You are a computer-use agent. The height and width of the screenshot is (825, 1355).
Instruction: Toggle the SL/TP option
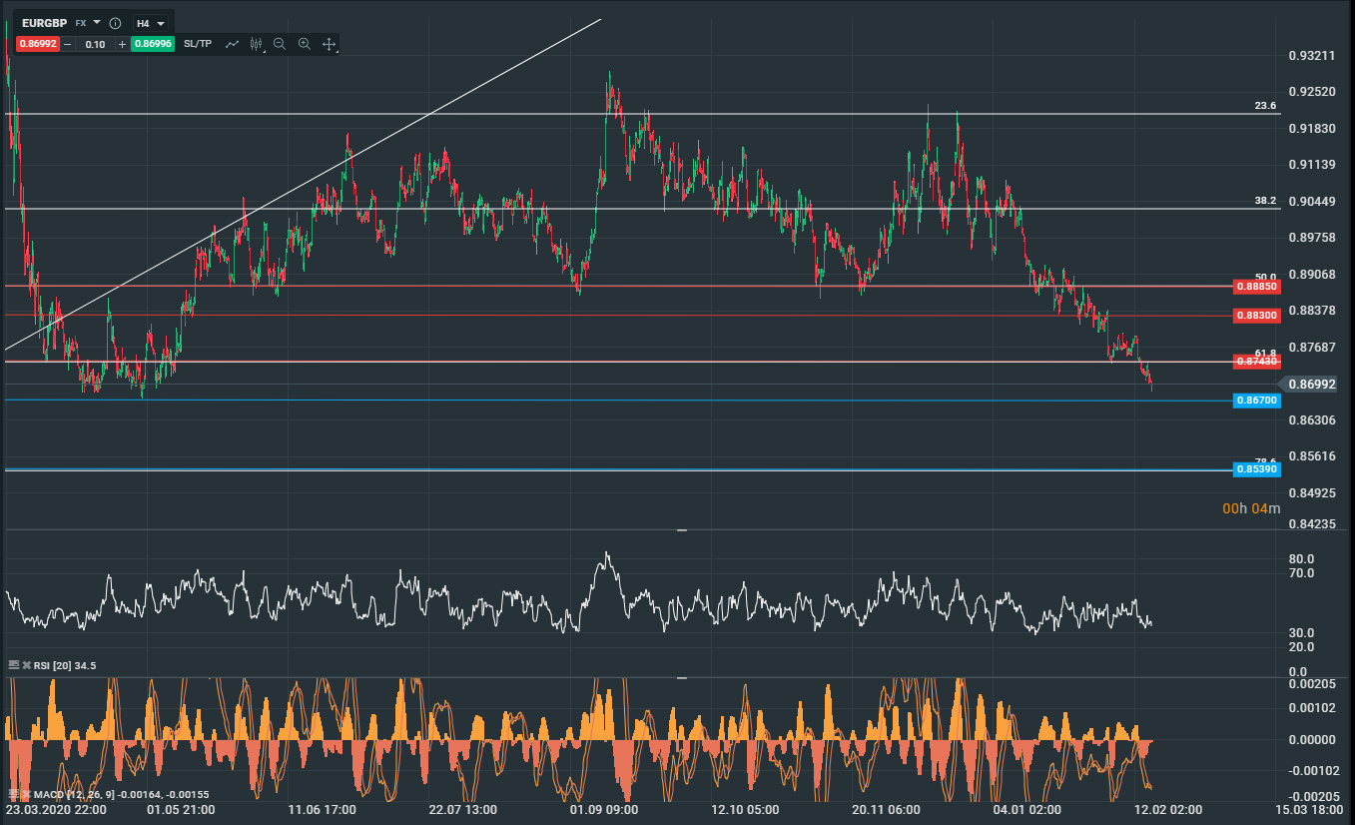pyautogui.click(x=198, y=44)
